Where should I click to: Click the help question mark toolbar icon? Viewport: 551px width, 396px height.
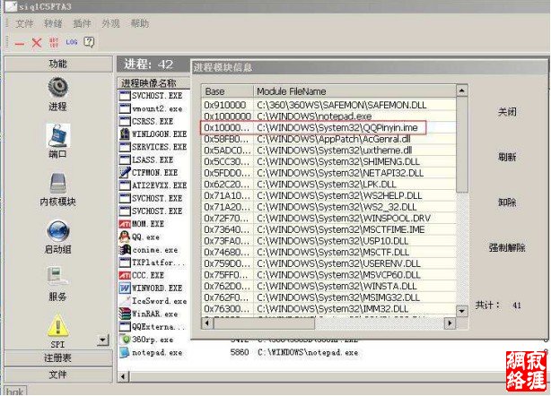point(89,42)
